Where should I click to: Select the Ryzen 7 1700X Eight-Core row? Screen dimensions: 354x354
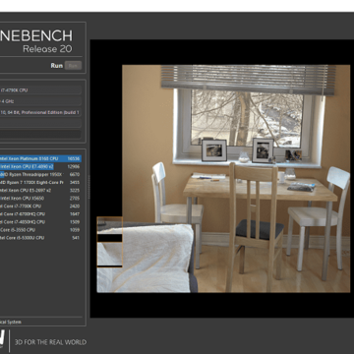click(x=40, y=182)
